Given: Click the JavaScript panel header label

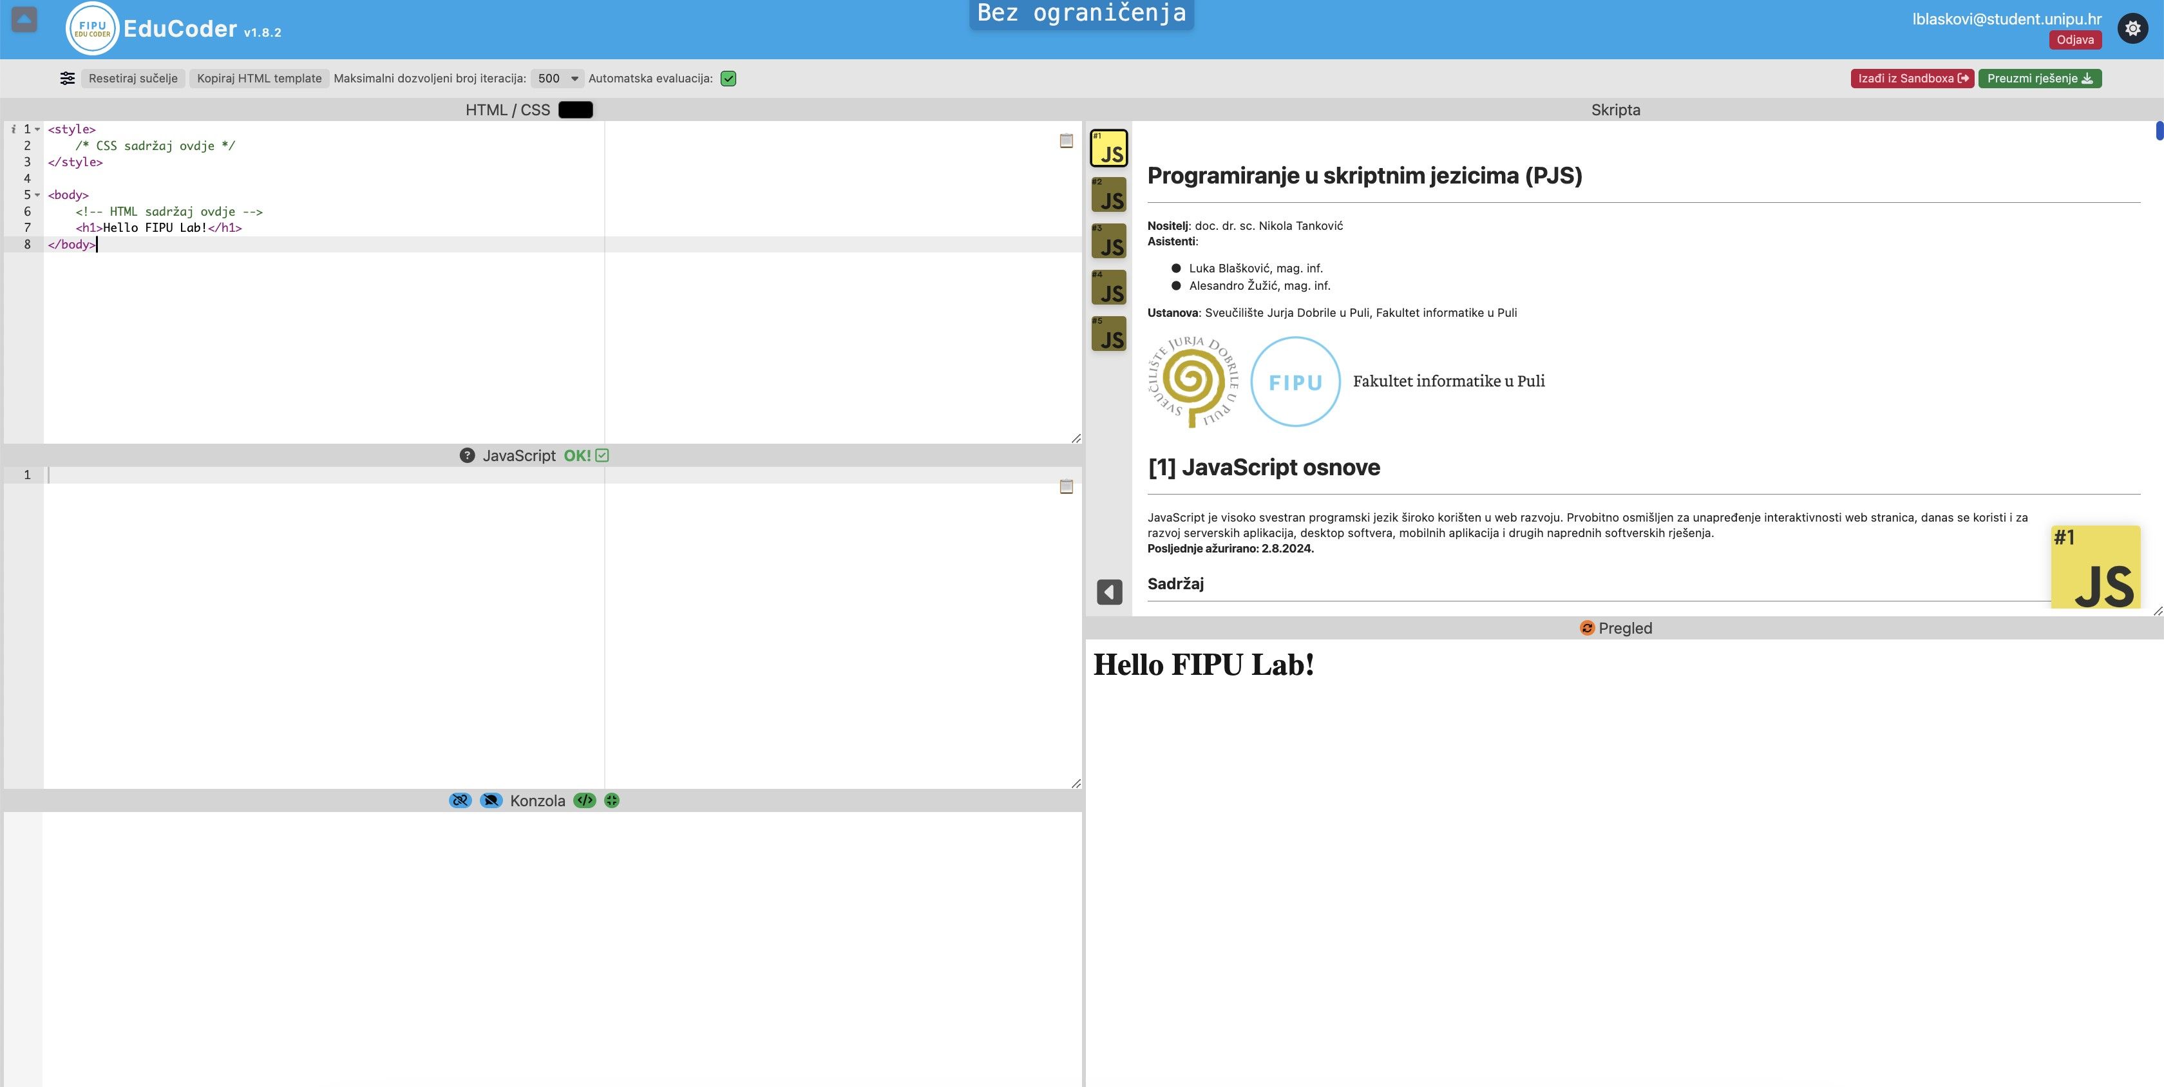Looking at the screenshot, I should pos(518,455).
